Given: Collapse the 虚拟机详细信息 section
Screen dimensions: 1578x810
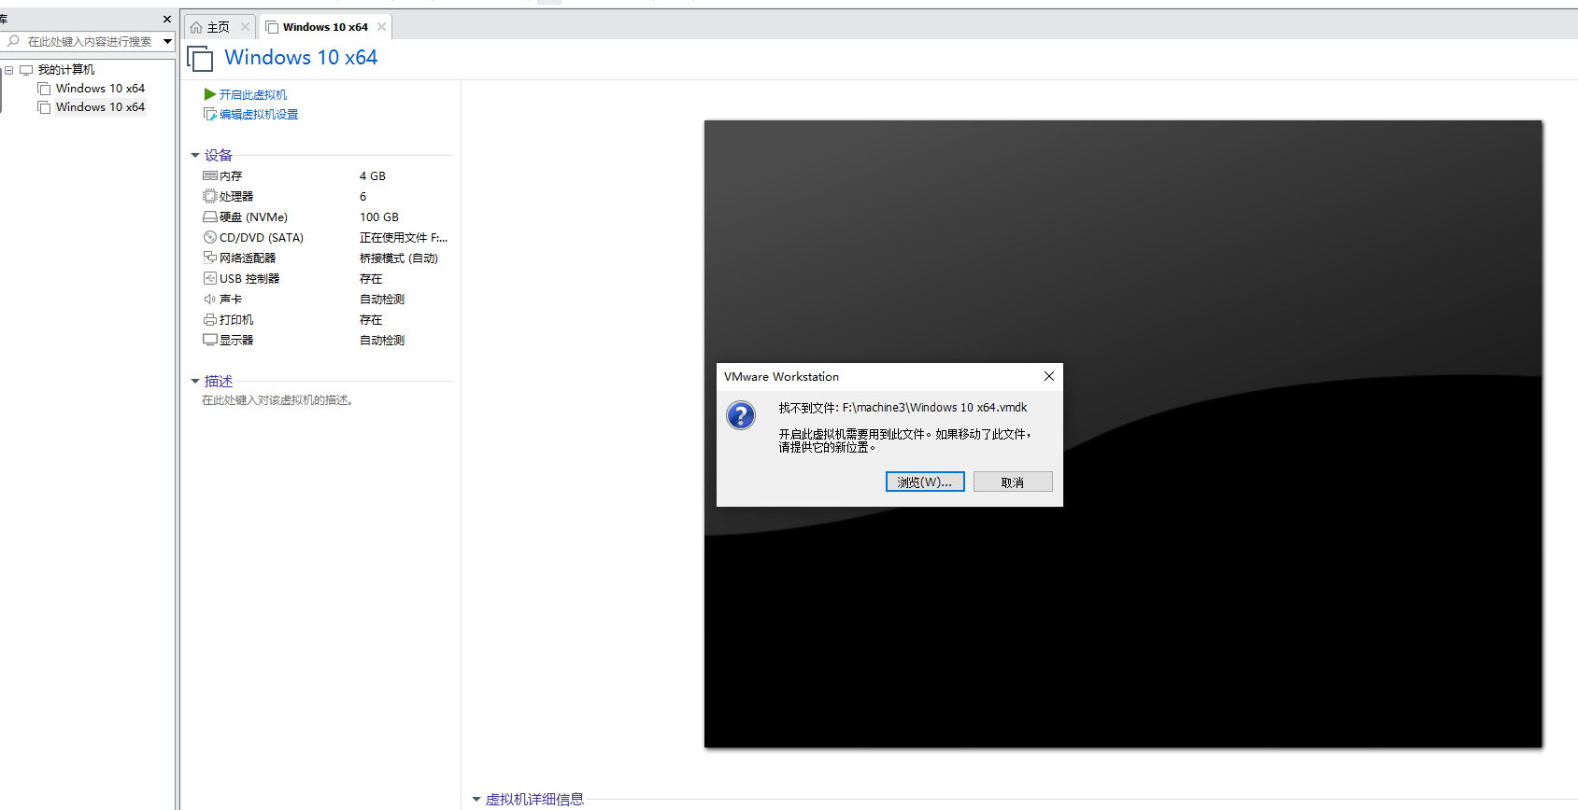Looking at the screenshot, I should click(x=476, y=800).
